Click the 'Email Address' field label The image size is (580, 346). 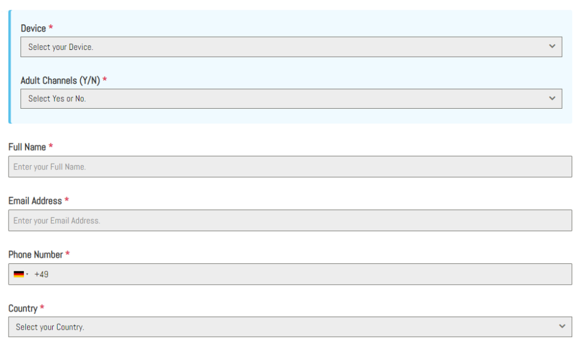tap(35, 200)
